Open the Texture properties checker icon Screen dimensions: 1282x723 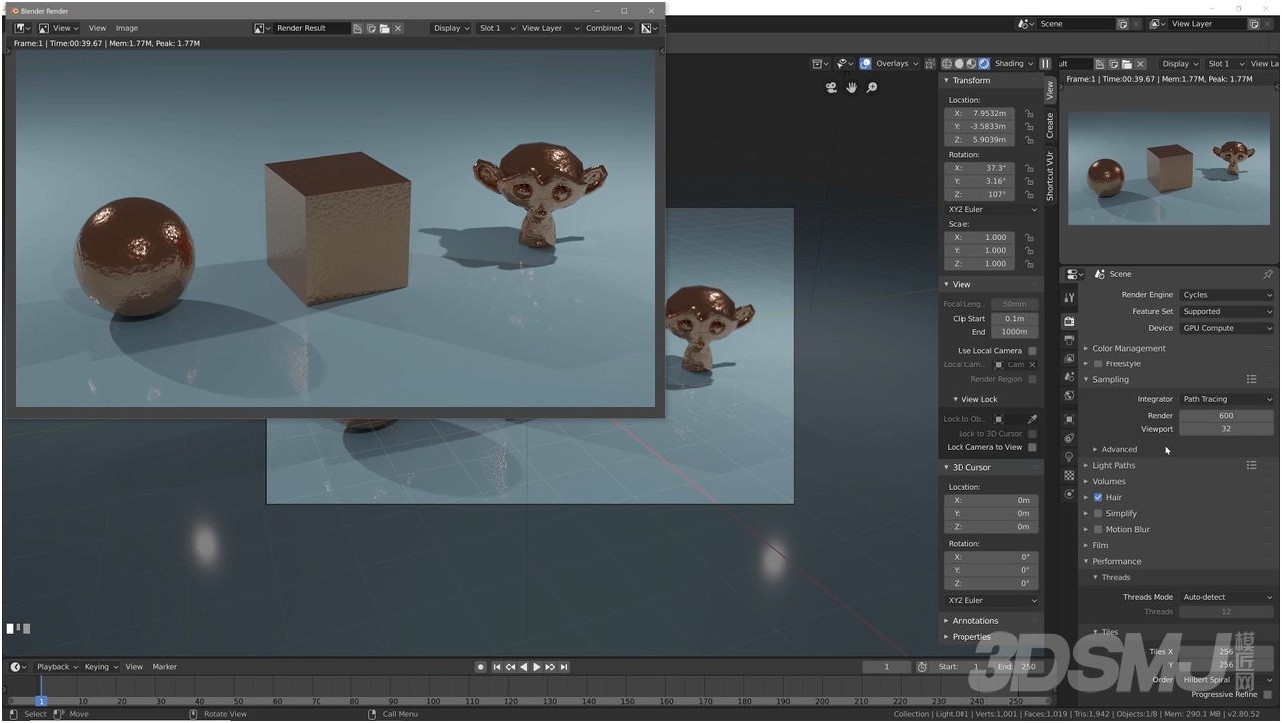1069,476
